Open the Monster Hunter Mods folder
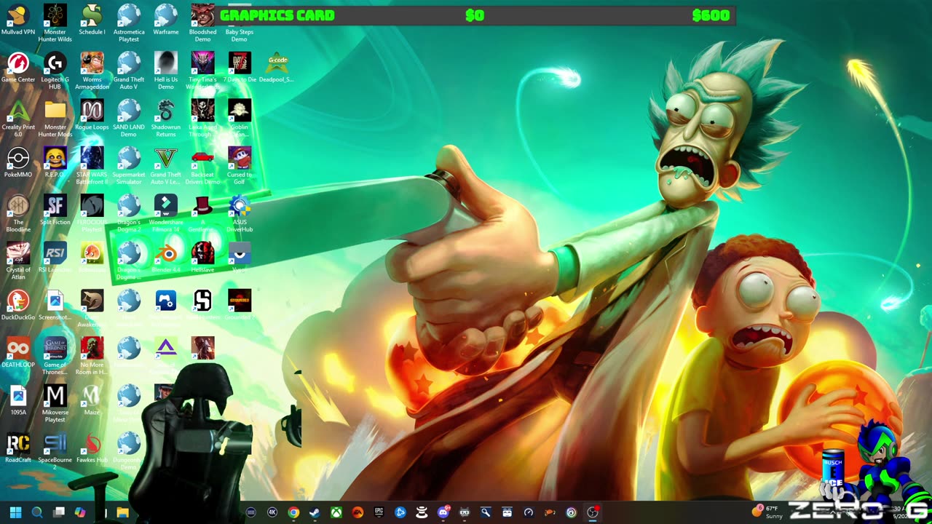 click(55, 119)
